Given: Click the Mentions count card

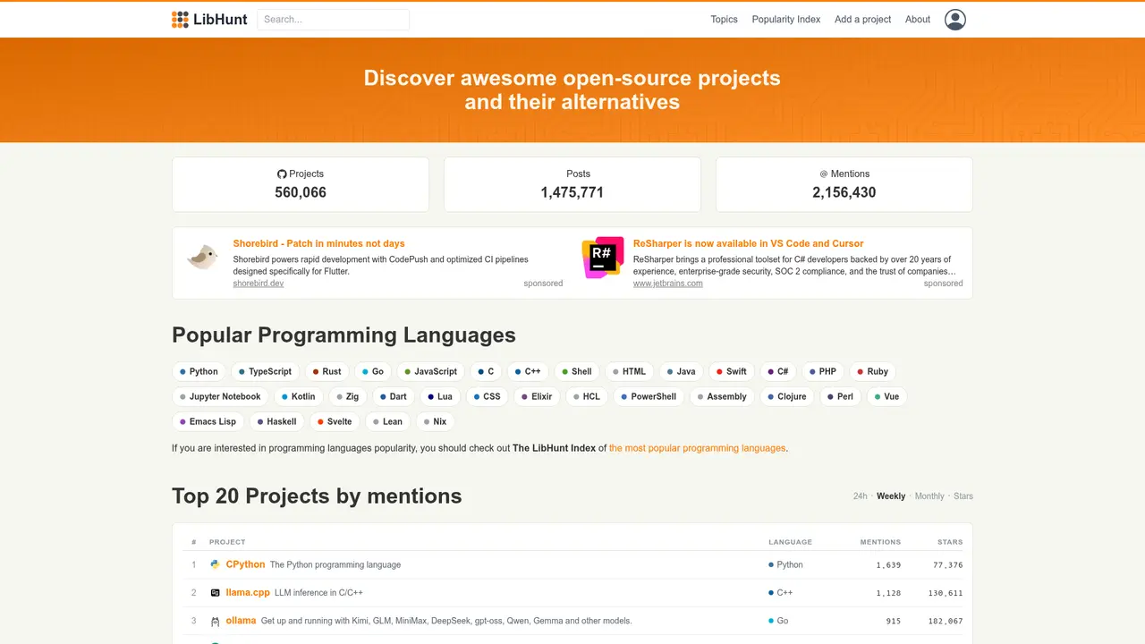Looking at the screenshot, I should coord(844,184).
